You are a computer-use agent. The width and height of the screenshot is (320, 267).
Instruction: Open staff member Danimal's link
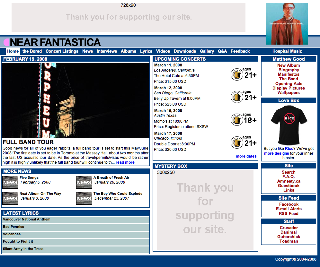pyautogui.click(x=289, y=232)
